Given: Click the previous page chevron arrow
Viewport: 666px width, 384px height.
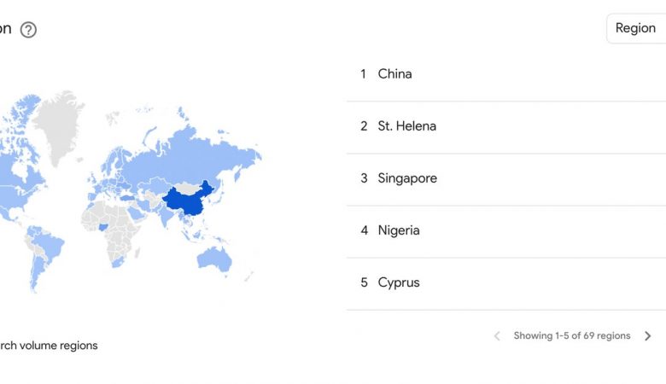Looking at the screenshot, I should 497,336.
